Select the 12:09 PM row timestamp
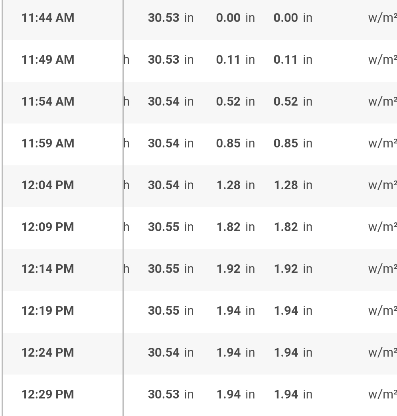Screen dimensions: 397x416 pyautogui.click(x=48, y=227)
